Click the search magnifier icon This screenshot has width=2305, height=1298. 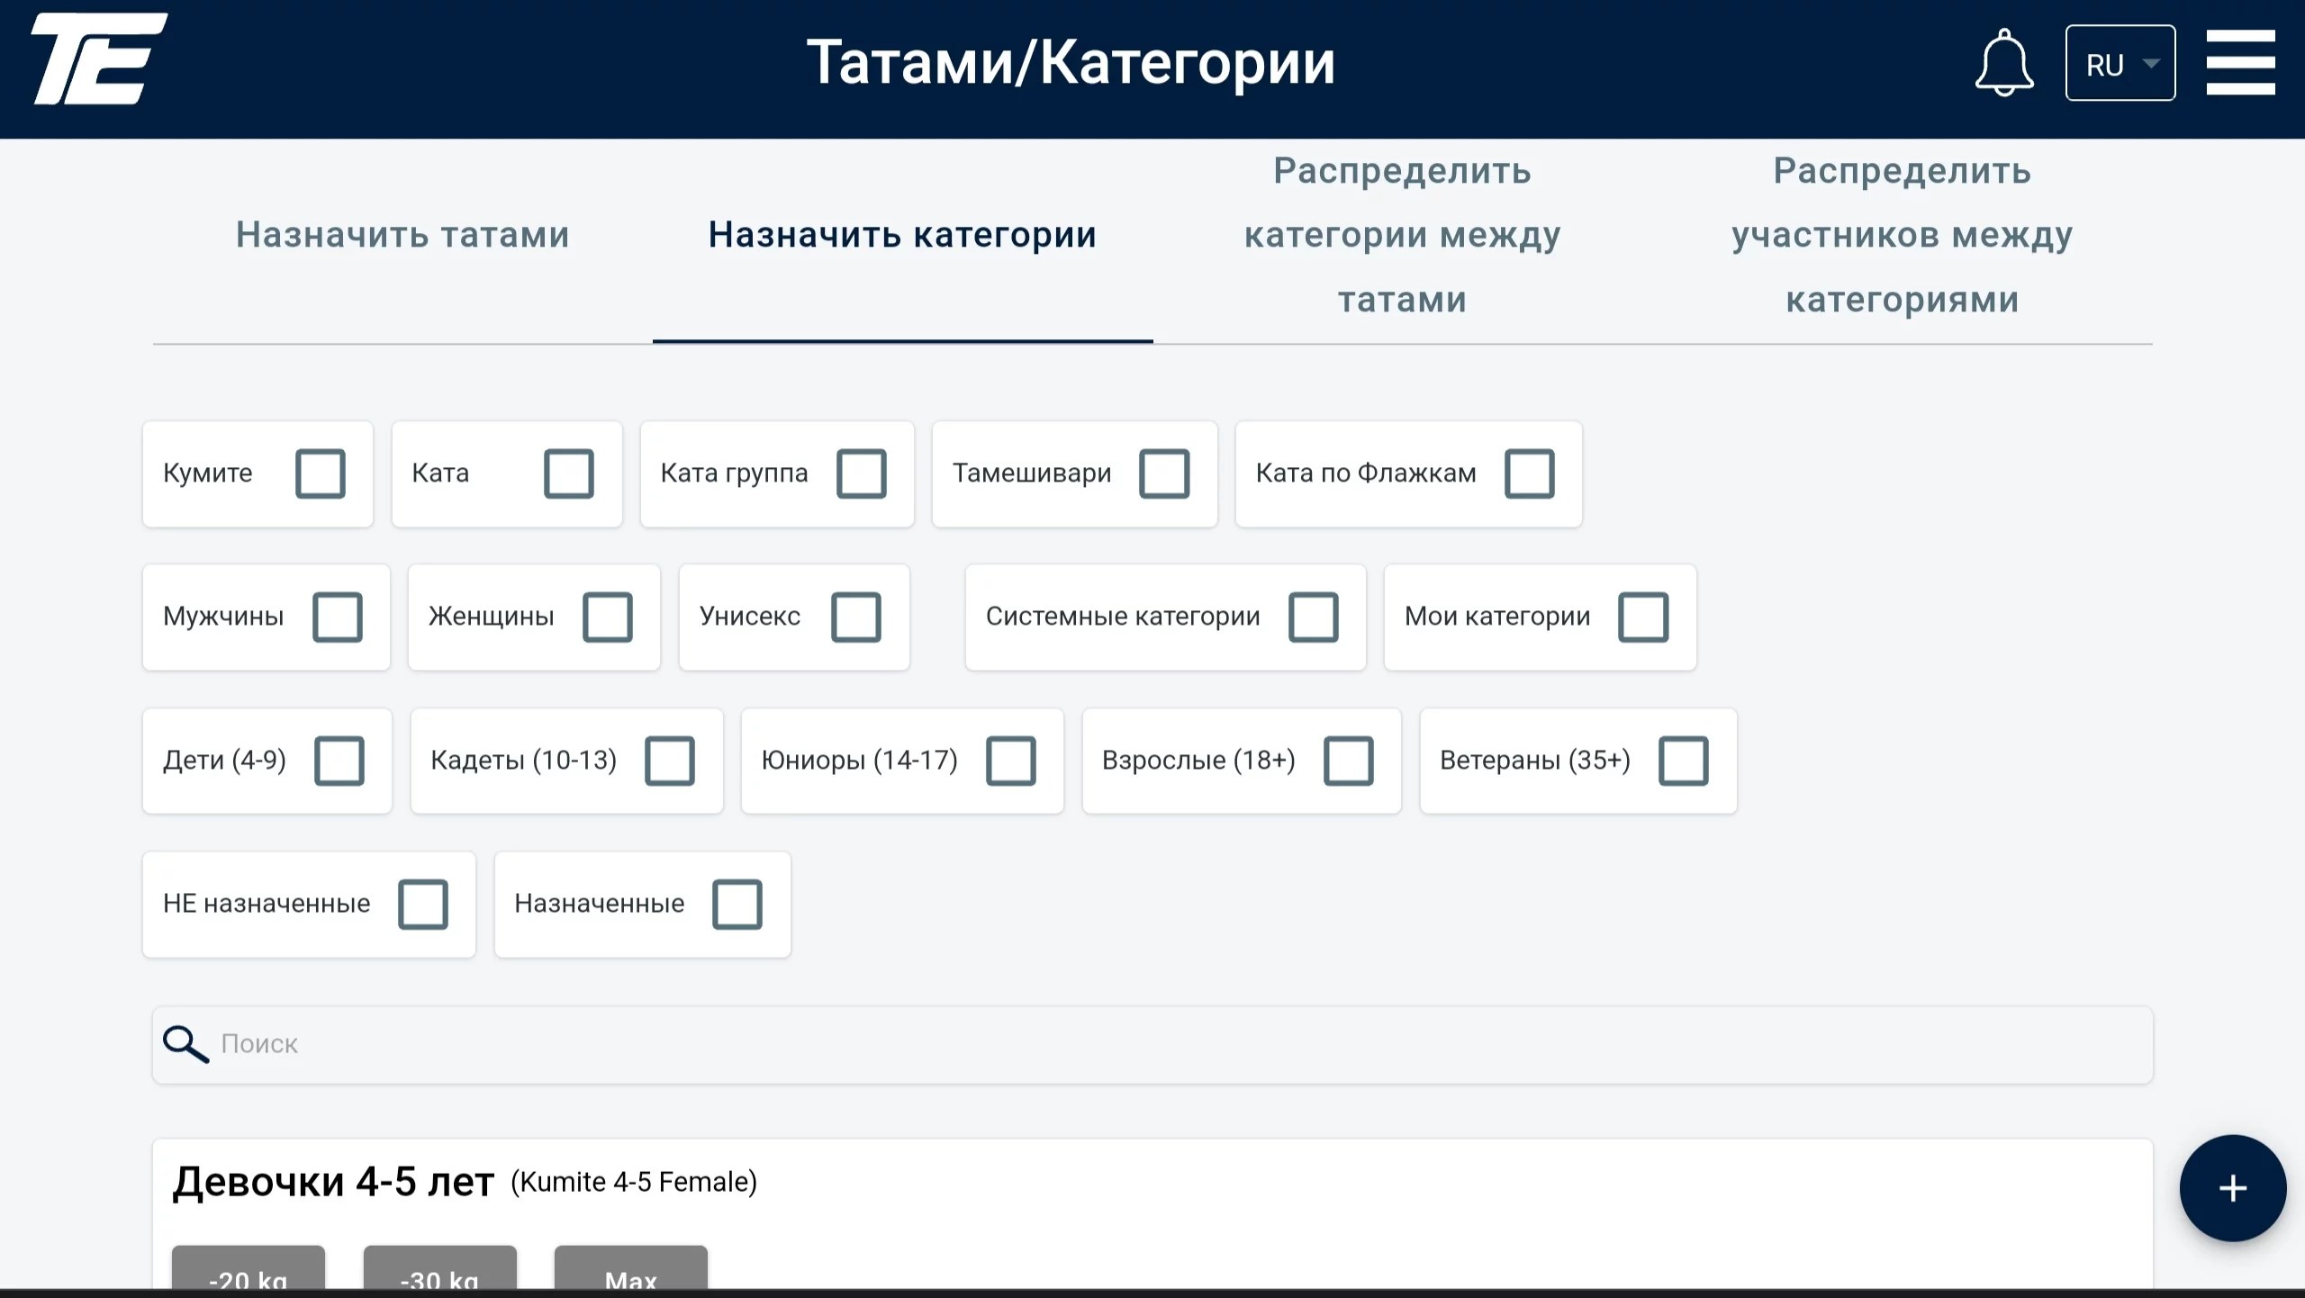tap(185, 1044)
